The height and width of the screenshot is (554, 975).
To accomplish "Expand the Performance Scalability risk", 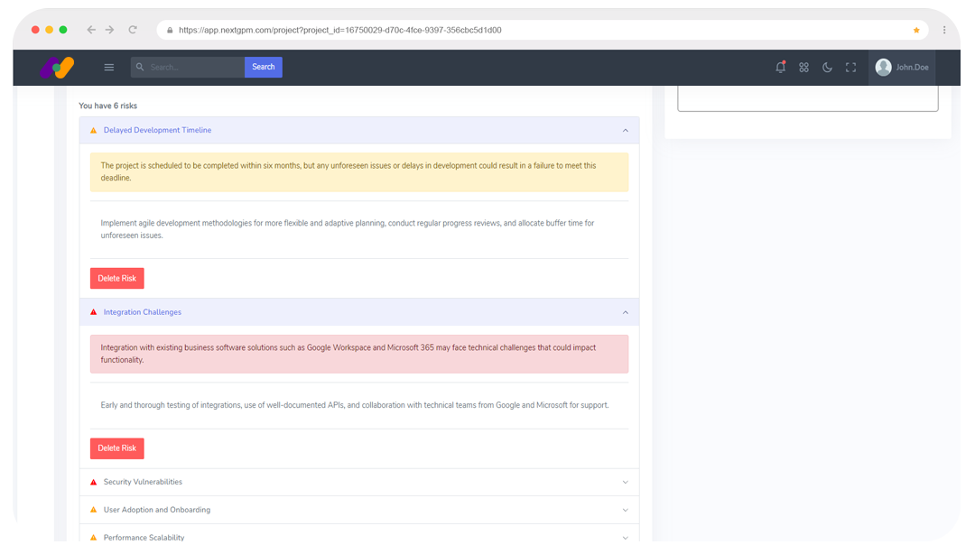I will pos(626,538).
